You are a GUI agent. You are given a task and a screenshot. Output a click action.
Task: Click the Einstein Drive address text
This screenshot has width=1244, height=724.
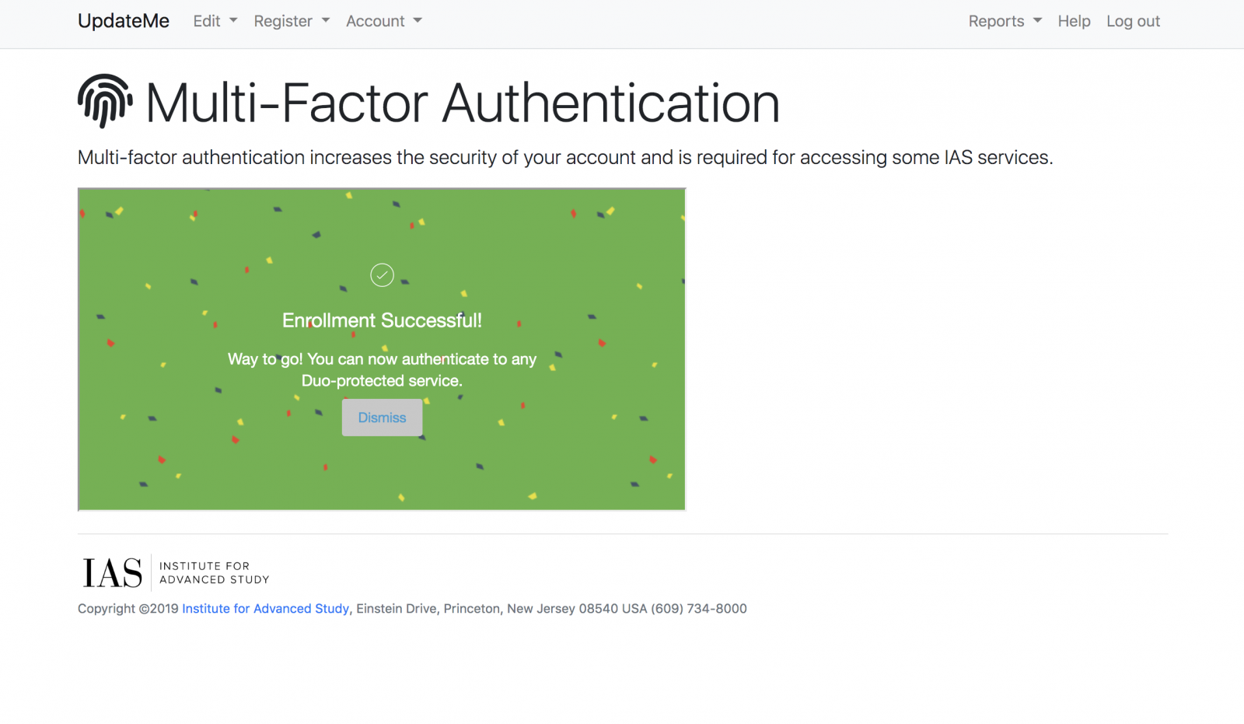[397, 609]
